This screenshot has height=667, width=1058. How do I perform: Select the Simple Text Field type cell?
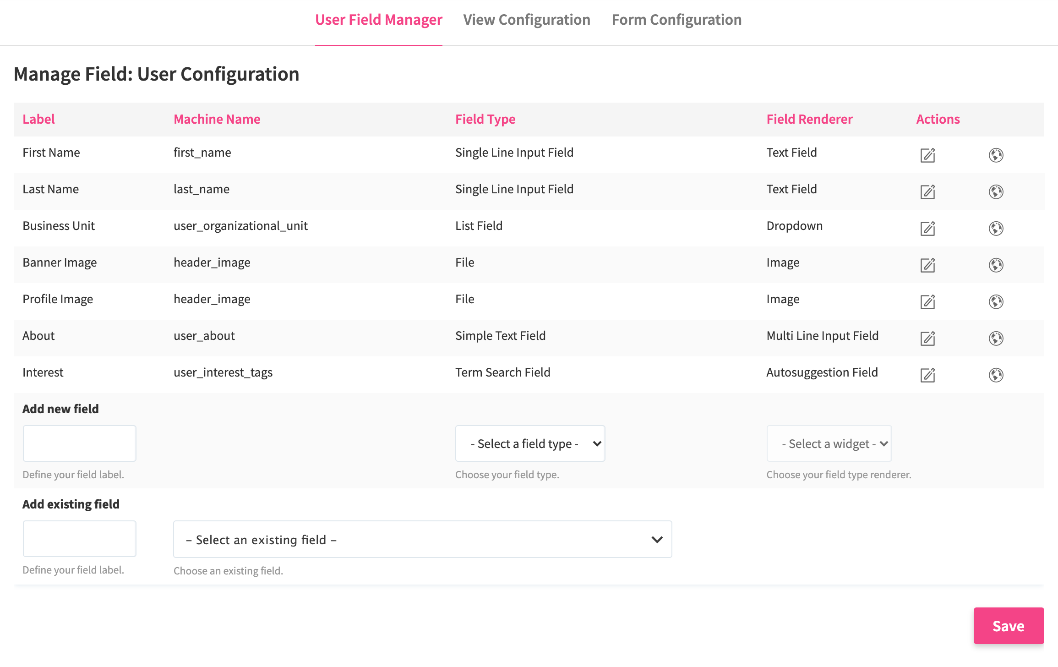tap(500, 336)
